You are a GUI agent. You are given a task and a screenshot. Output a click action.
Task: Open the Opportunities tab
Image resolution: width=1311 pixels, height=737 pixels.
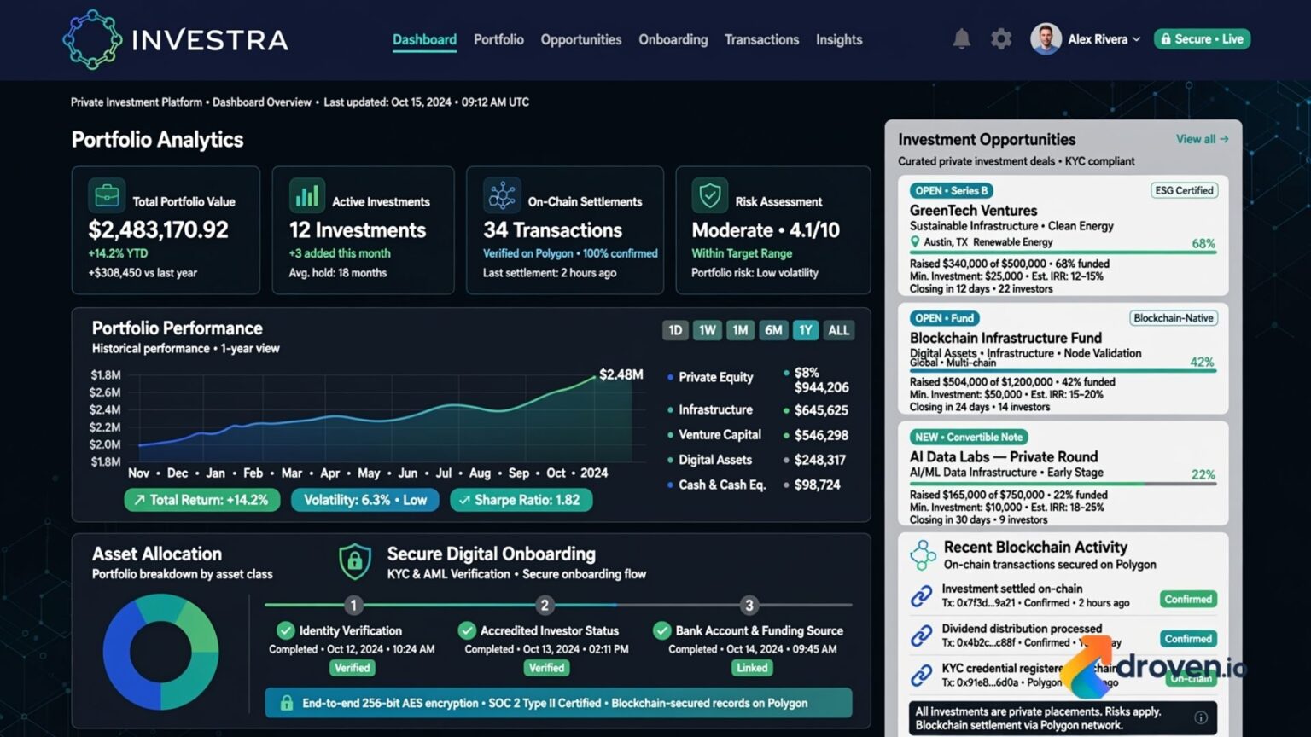pyautogui.click(x=581, y=39)
